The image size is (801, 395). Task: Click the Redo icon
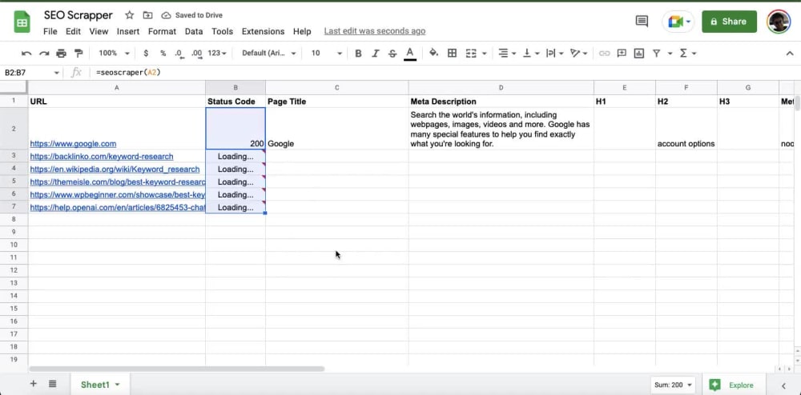44,53
